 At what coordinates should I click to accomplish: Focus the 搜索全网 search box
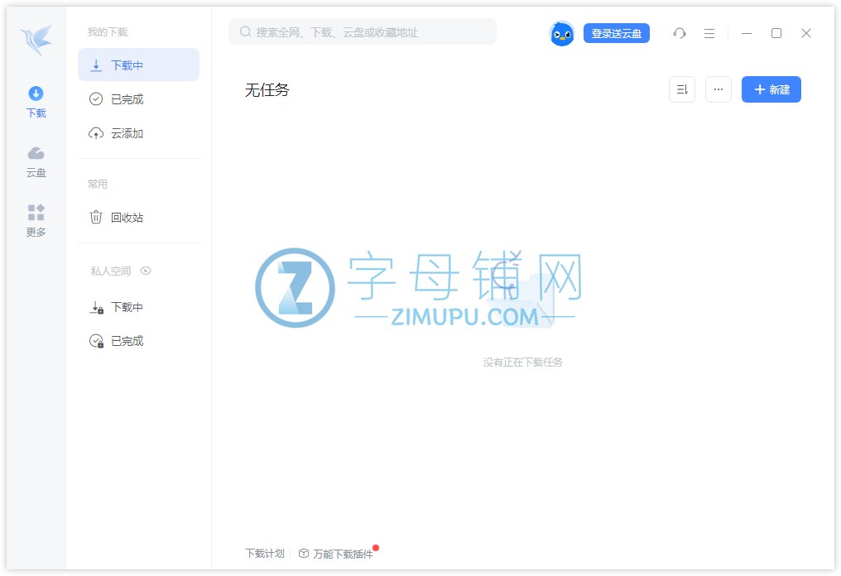pos(363,32)
